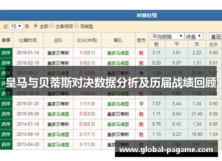The image size is (222, 161).
Task: Click 西甲 league tag in 2019-01-14 row
Action: pos(6,53)
